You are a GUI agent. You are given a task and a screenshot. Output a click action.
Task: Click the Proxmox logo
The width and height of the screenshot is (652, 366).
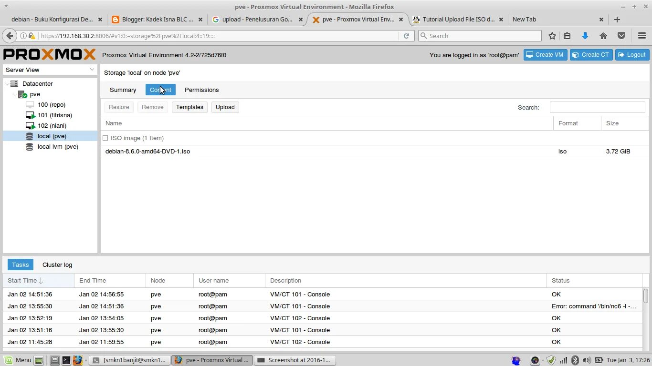click(50, 55)
